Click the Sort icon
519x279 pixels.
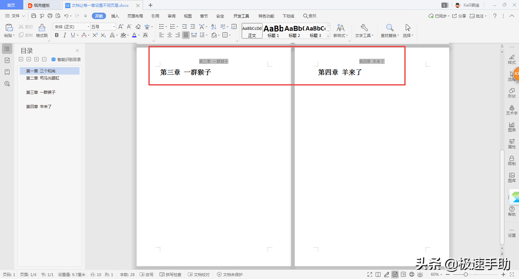coord(214,27)
